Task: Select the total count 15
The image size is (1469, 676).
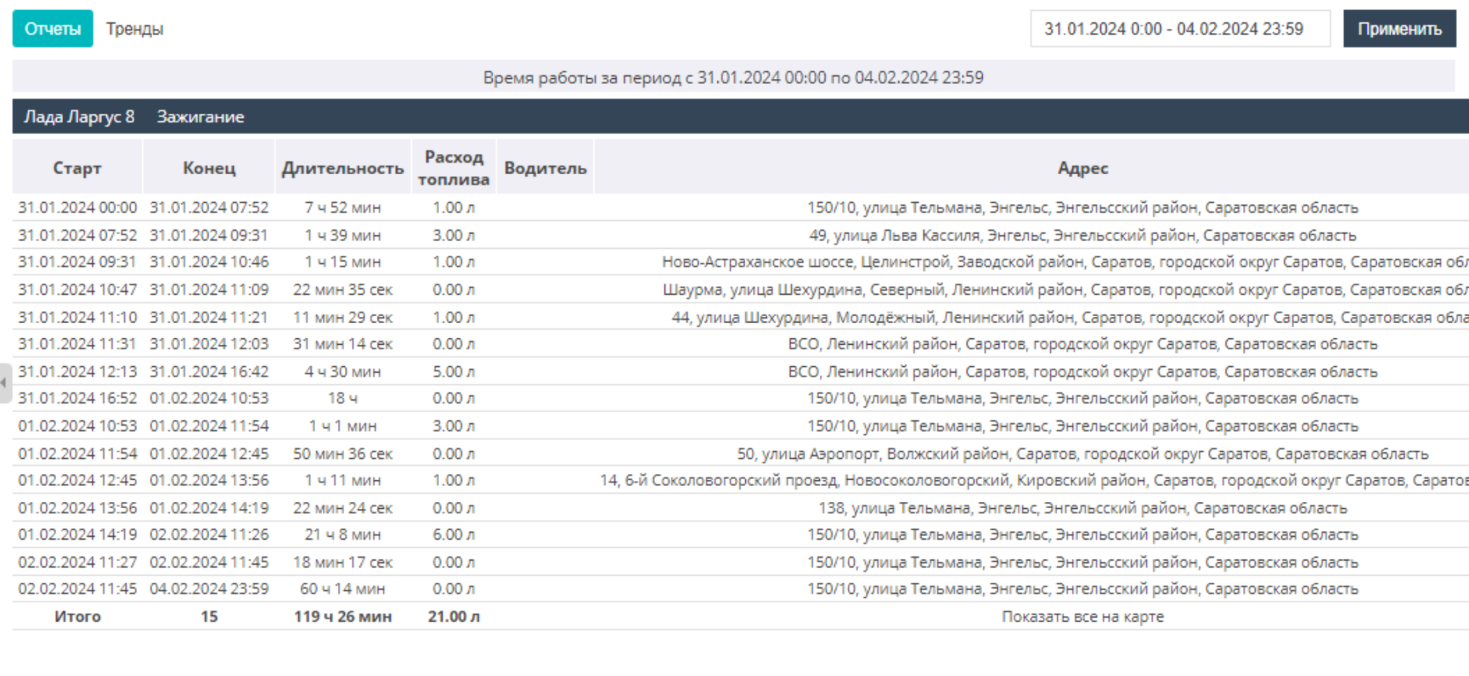Action: click(x=209, y=617)
